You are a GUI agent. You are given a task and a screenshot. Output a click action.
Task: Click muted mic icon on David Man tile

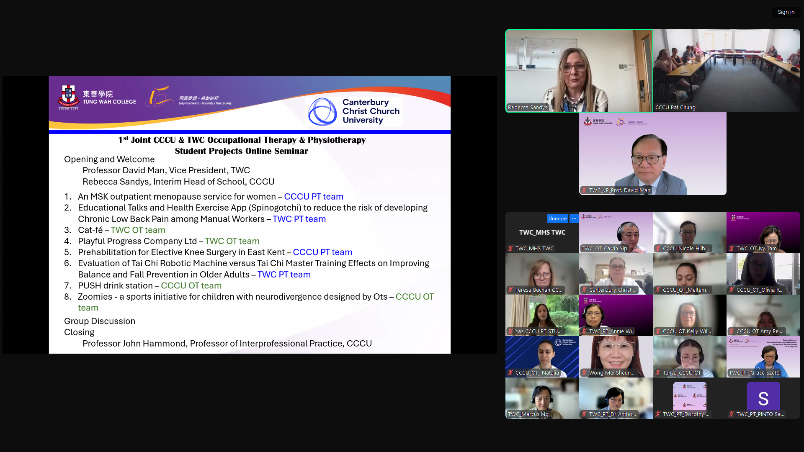click(x=585, y=190)
